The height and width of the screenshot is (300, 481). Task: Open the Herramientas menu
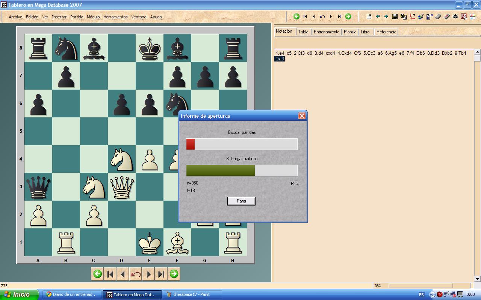[116, 17]
